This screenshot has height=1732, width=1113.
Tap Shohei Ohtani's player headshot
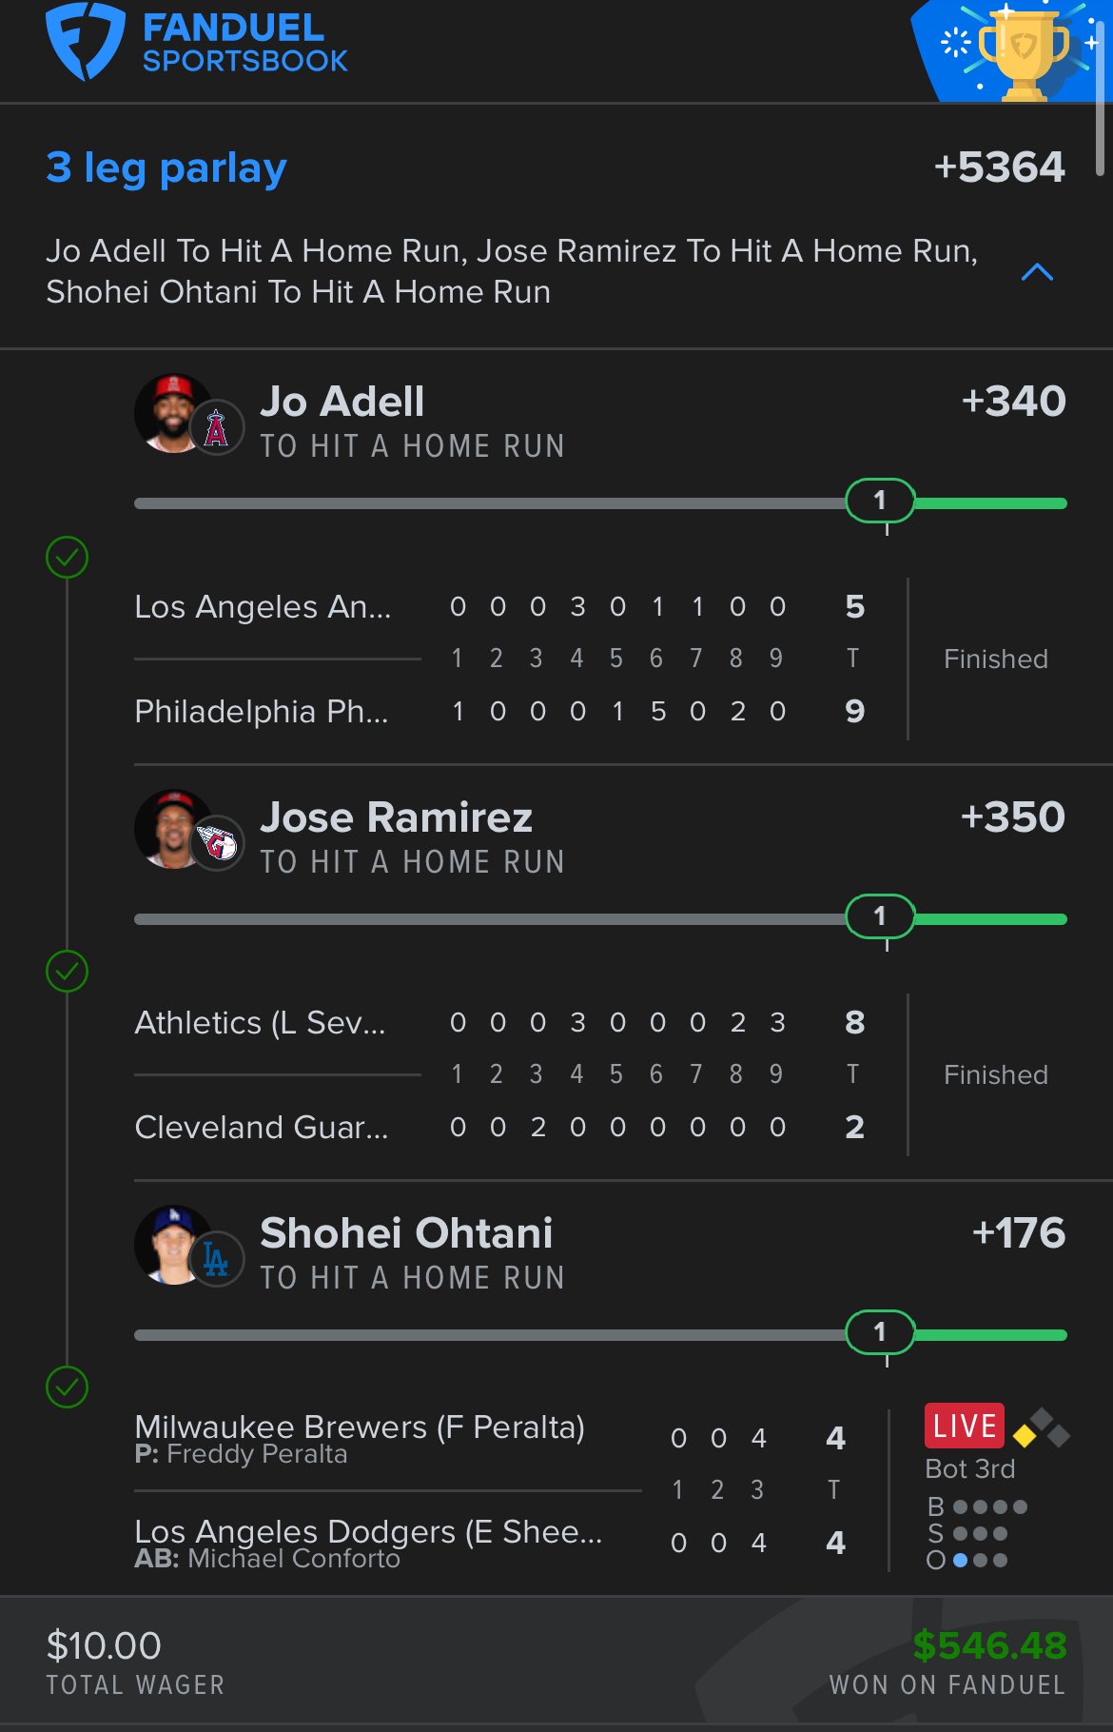coord(169,1244)
